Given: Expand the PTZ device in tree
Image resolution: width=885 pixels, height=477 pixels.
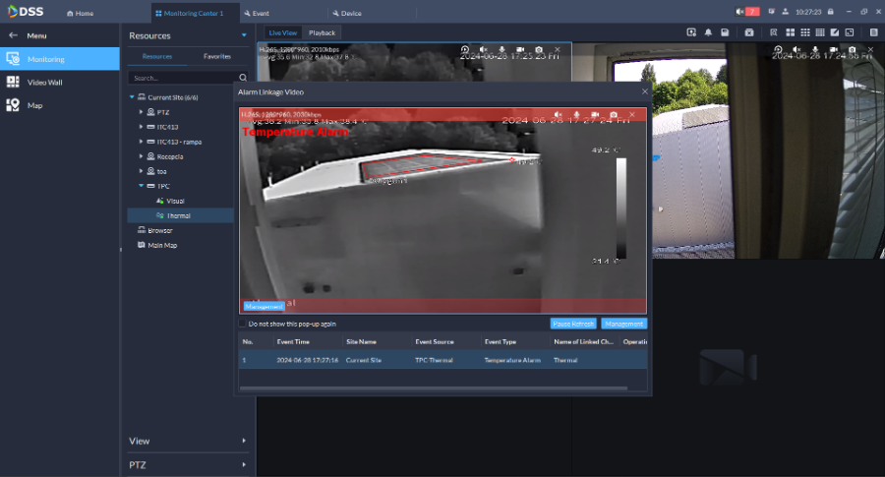Looking at the screenshot, I should point(142,112).
